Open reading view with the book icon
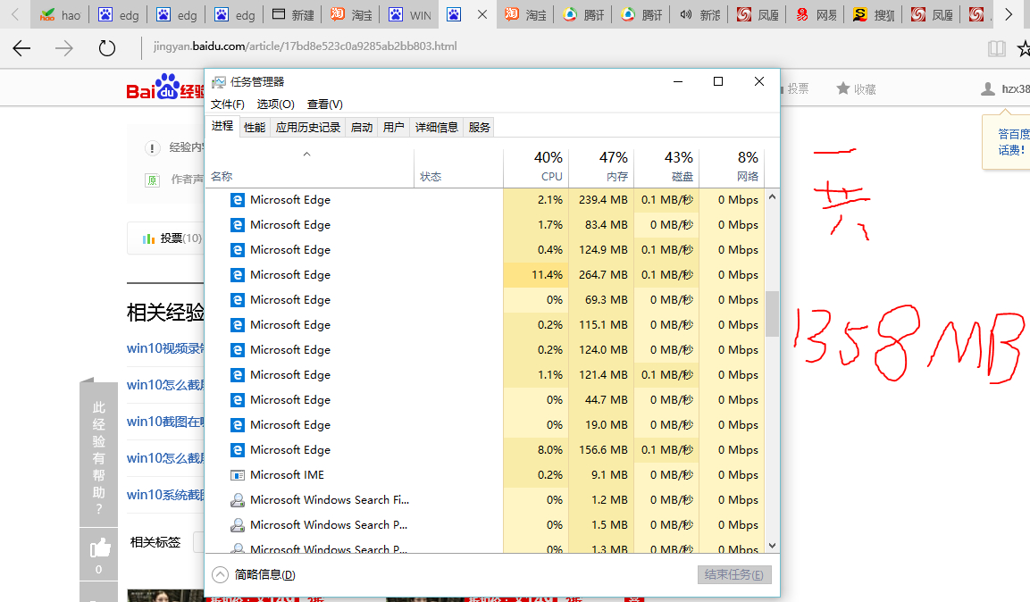Viewport: 1030px width, 602px height. click(996, 48)
